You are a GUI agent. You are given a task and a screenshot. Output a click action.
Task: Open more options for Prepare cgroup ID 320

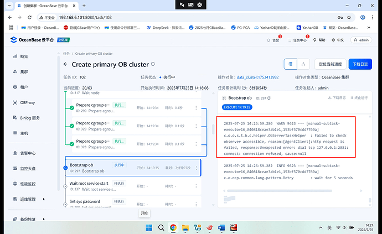coord(196,126)
